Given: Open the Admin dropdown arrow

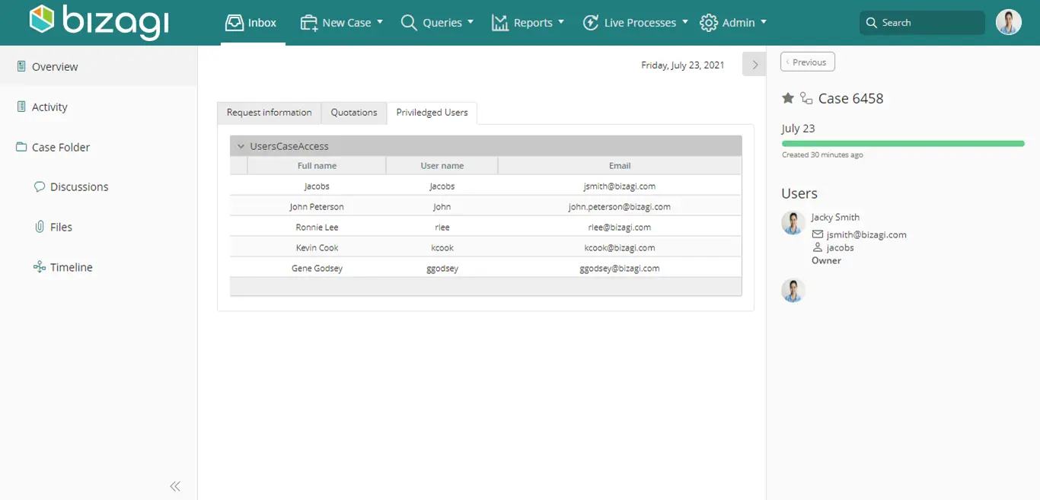Looking at the screenshot, I should (x=764, y=22).
